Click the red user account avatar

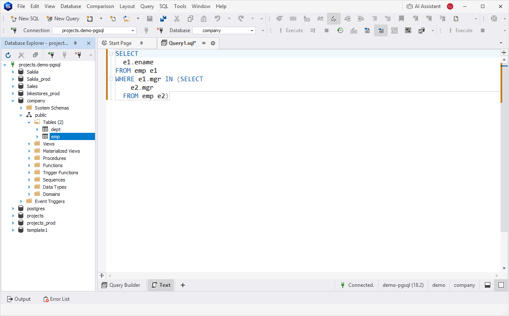pyautogui.click(x=450, y=6)
